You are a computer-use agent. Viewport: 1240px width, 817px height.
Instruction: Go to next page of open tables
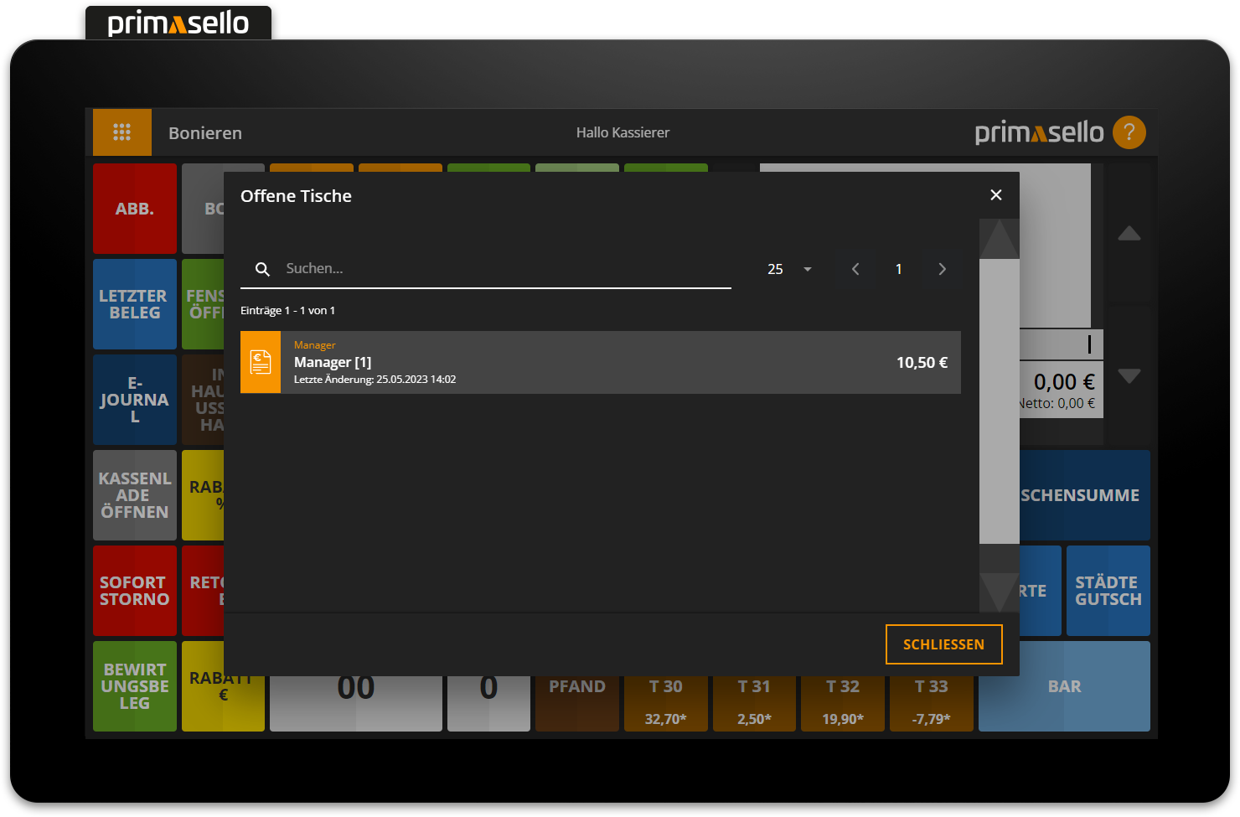(942, 269)
